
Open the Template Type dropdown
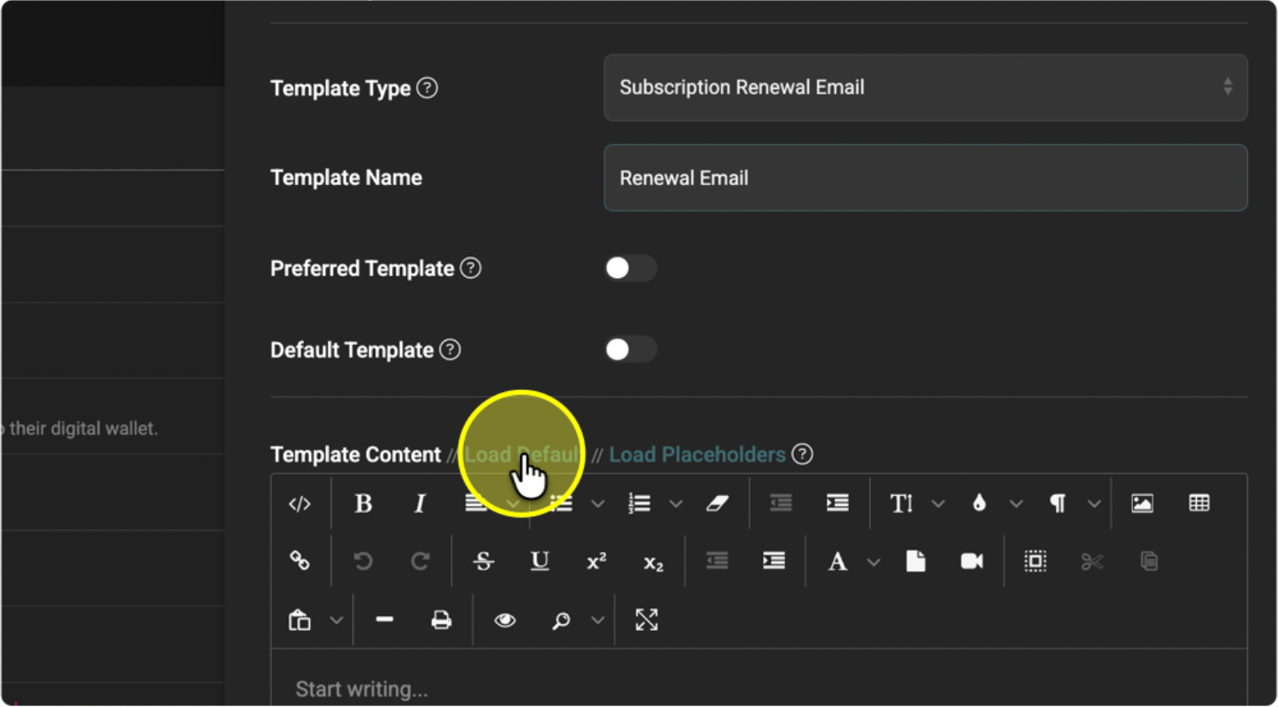tap(925, 88)
